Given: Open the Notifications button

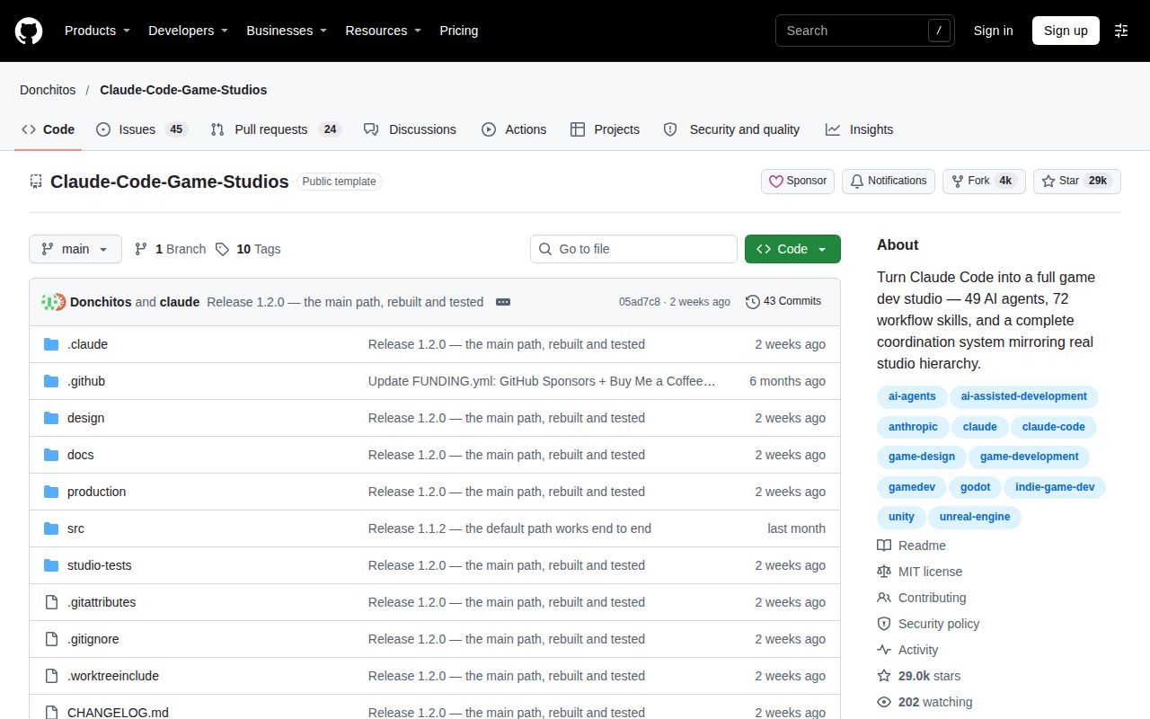Looking at the screenshot, I should click(x=889, y=181).
